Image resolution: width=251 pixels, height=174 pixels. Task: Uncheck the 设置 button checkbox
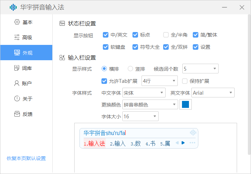tap(196, 47)
